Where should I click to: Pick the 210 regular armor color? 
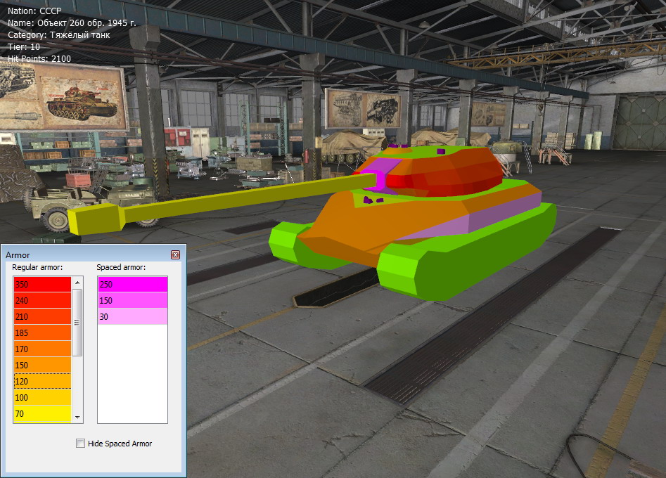[42, 316]
